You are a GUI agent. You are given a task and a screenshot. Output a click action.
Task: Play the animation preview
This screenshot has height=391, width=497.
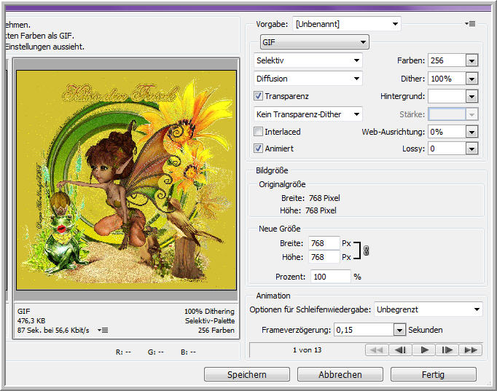pos(424,349)
